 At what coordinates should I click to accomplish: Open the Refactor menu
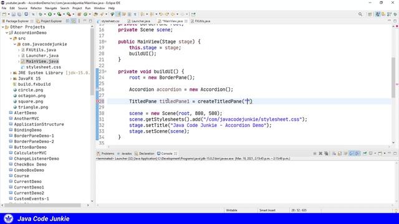pos(36,8)
